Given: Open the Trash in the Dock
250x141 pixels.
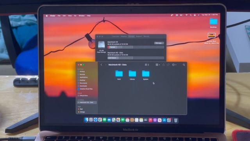Looking at the screenshot, I should click(176, 120).
